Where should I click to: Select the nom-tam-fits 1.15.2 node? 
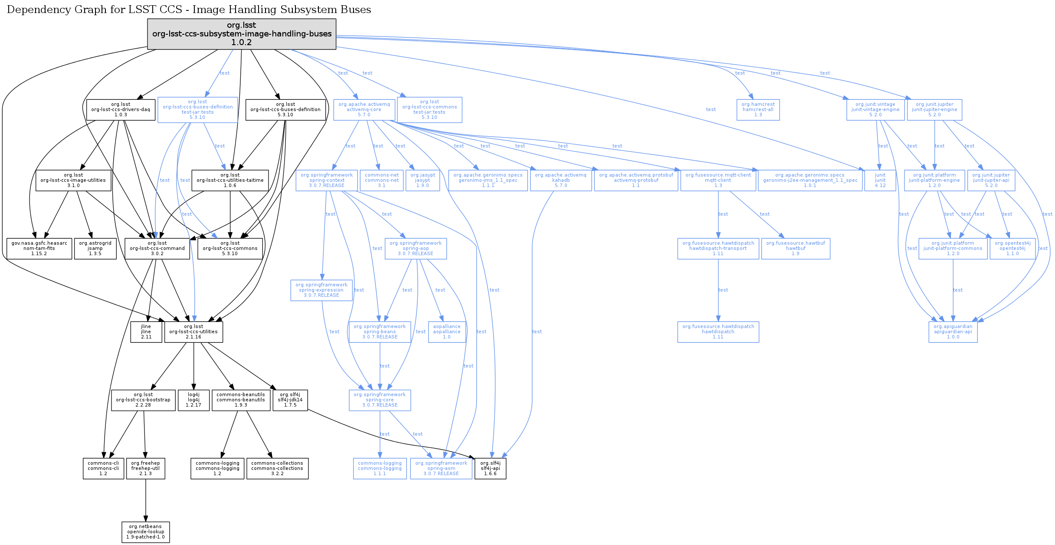click(x=39, y=249)
